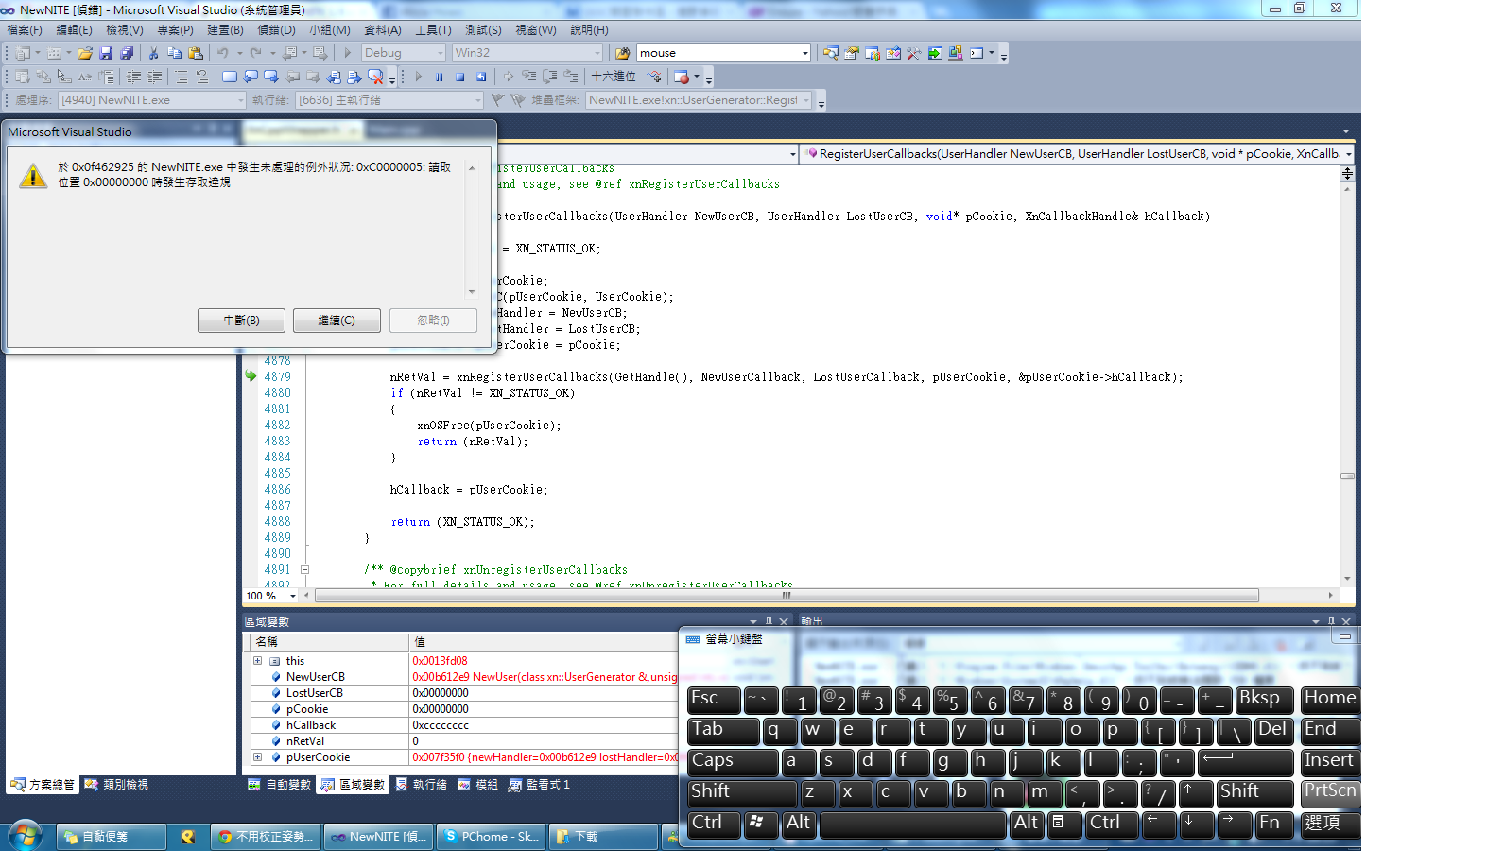Open Toolbox hammer-wrench icon
Screen dimensions: 1487x851
(x=913, y=53)
